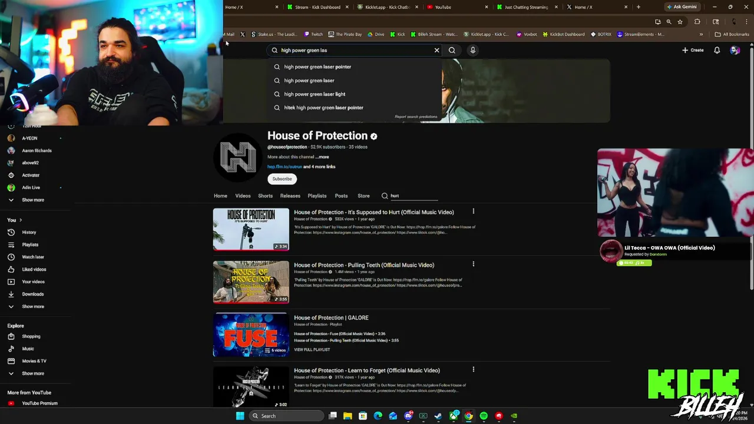Bookmark this page with the star icon
This screenshot has width=754, height=424.
coord(680,22)
